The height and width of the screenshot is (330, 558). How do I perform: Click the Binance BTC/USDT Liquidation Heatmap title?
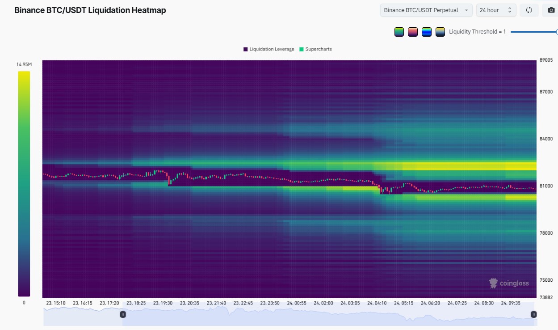[90, 10]
